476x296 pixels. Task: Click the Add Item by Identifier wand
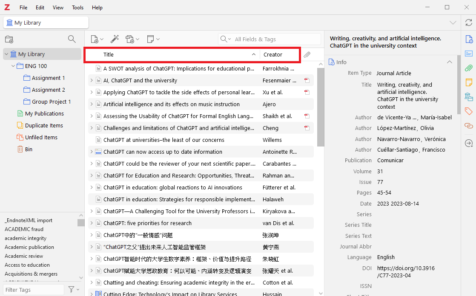pos(114,39)
